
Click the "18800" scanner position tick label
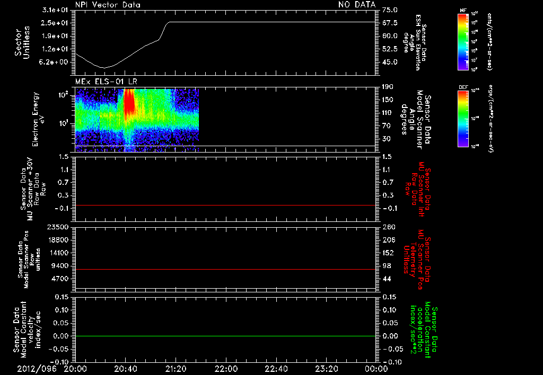(x=57, y=240)
